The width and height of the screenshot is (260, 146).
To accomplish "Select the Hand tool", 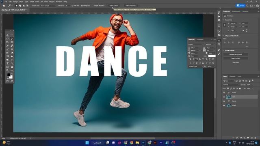I will pos(12,67).
